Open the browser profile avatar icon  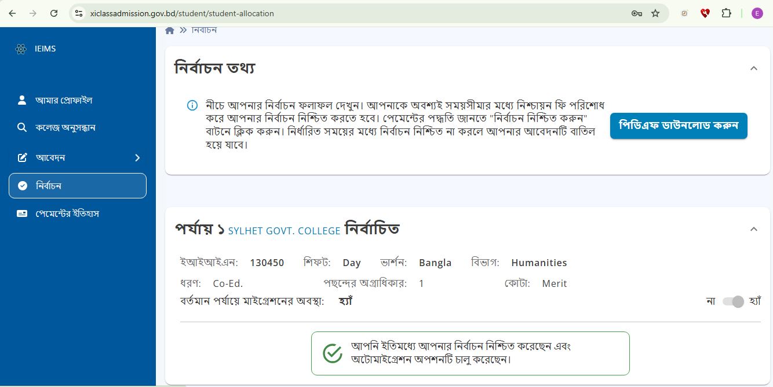pos(757,13)
